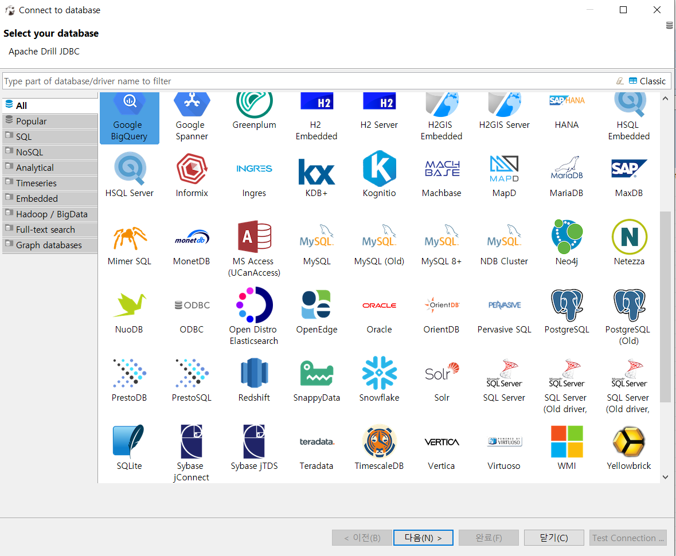
Task: Select the Snowflake driver
Action: 379,379
